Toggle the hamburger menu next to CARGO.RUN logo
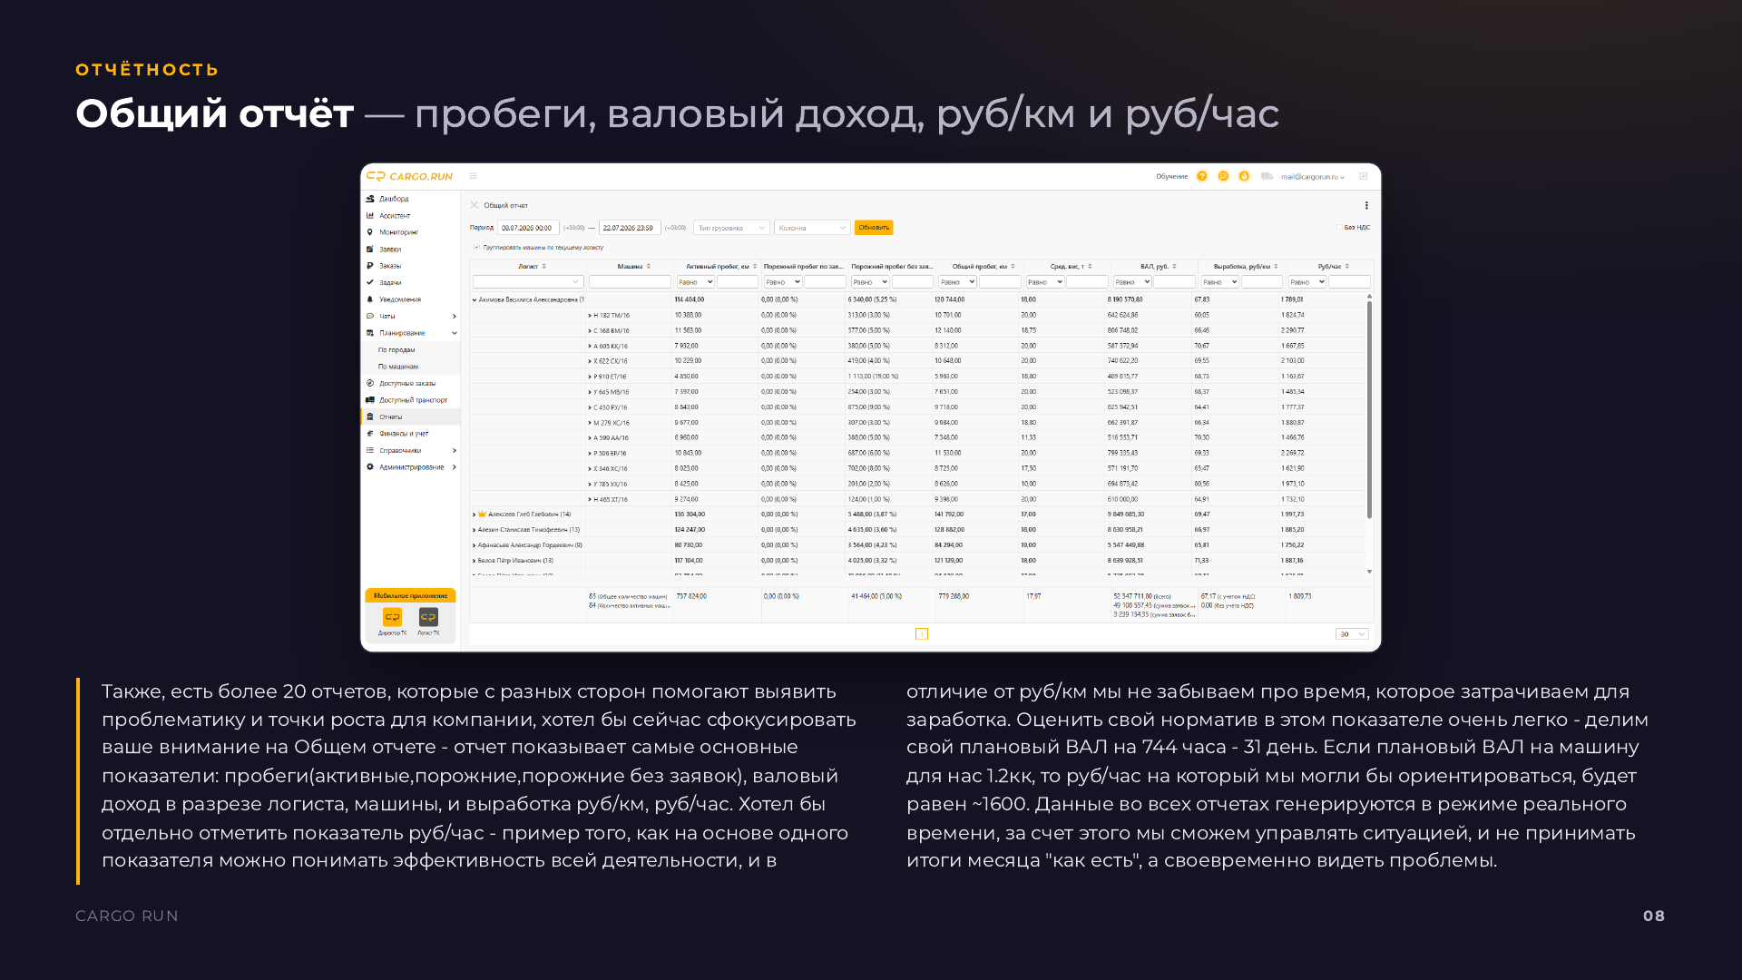The height and width of the screenshot is (980, 1742). [x=473, y=176]
